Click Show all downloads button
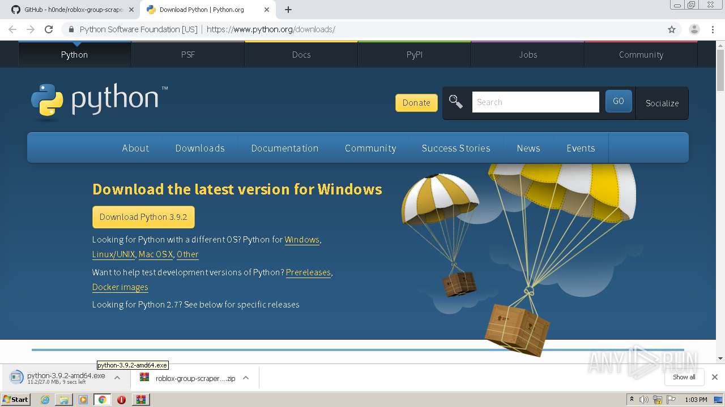The width and height of the screenshot is (725, 407). click(684, 377)
